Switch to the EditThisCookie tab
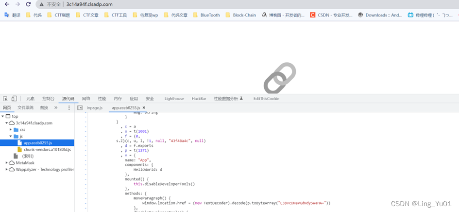The width and height of the screenshot is (459, 212). pyautogui.click(x=266, y=99)
